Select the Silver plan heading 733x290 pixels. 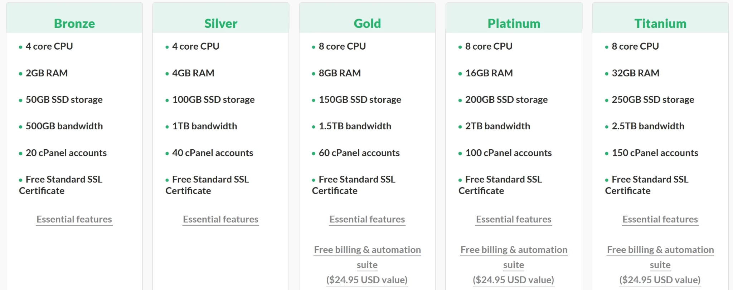coord(221,24)
